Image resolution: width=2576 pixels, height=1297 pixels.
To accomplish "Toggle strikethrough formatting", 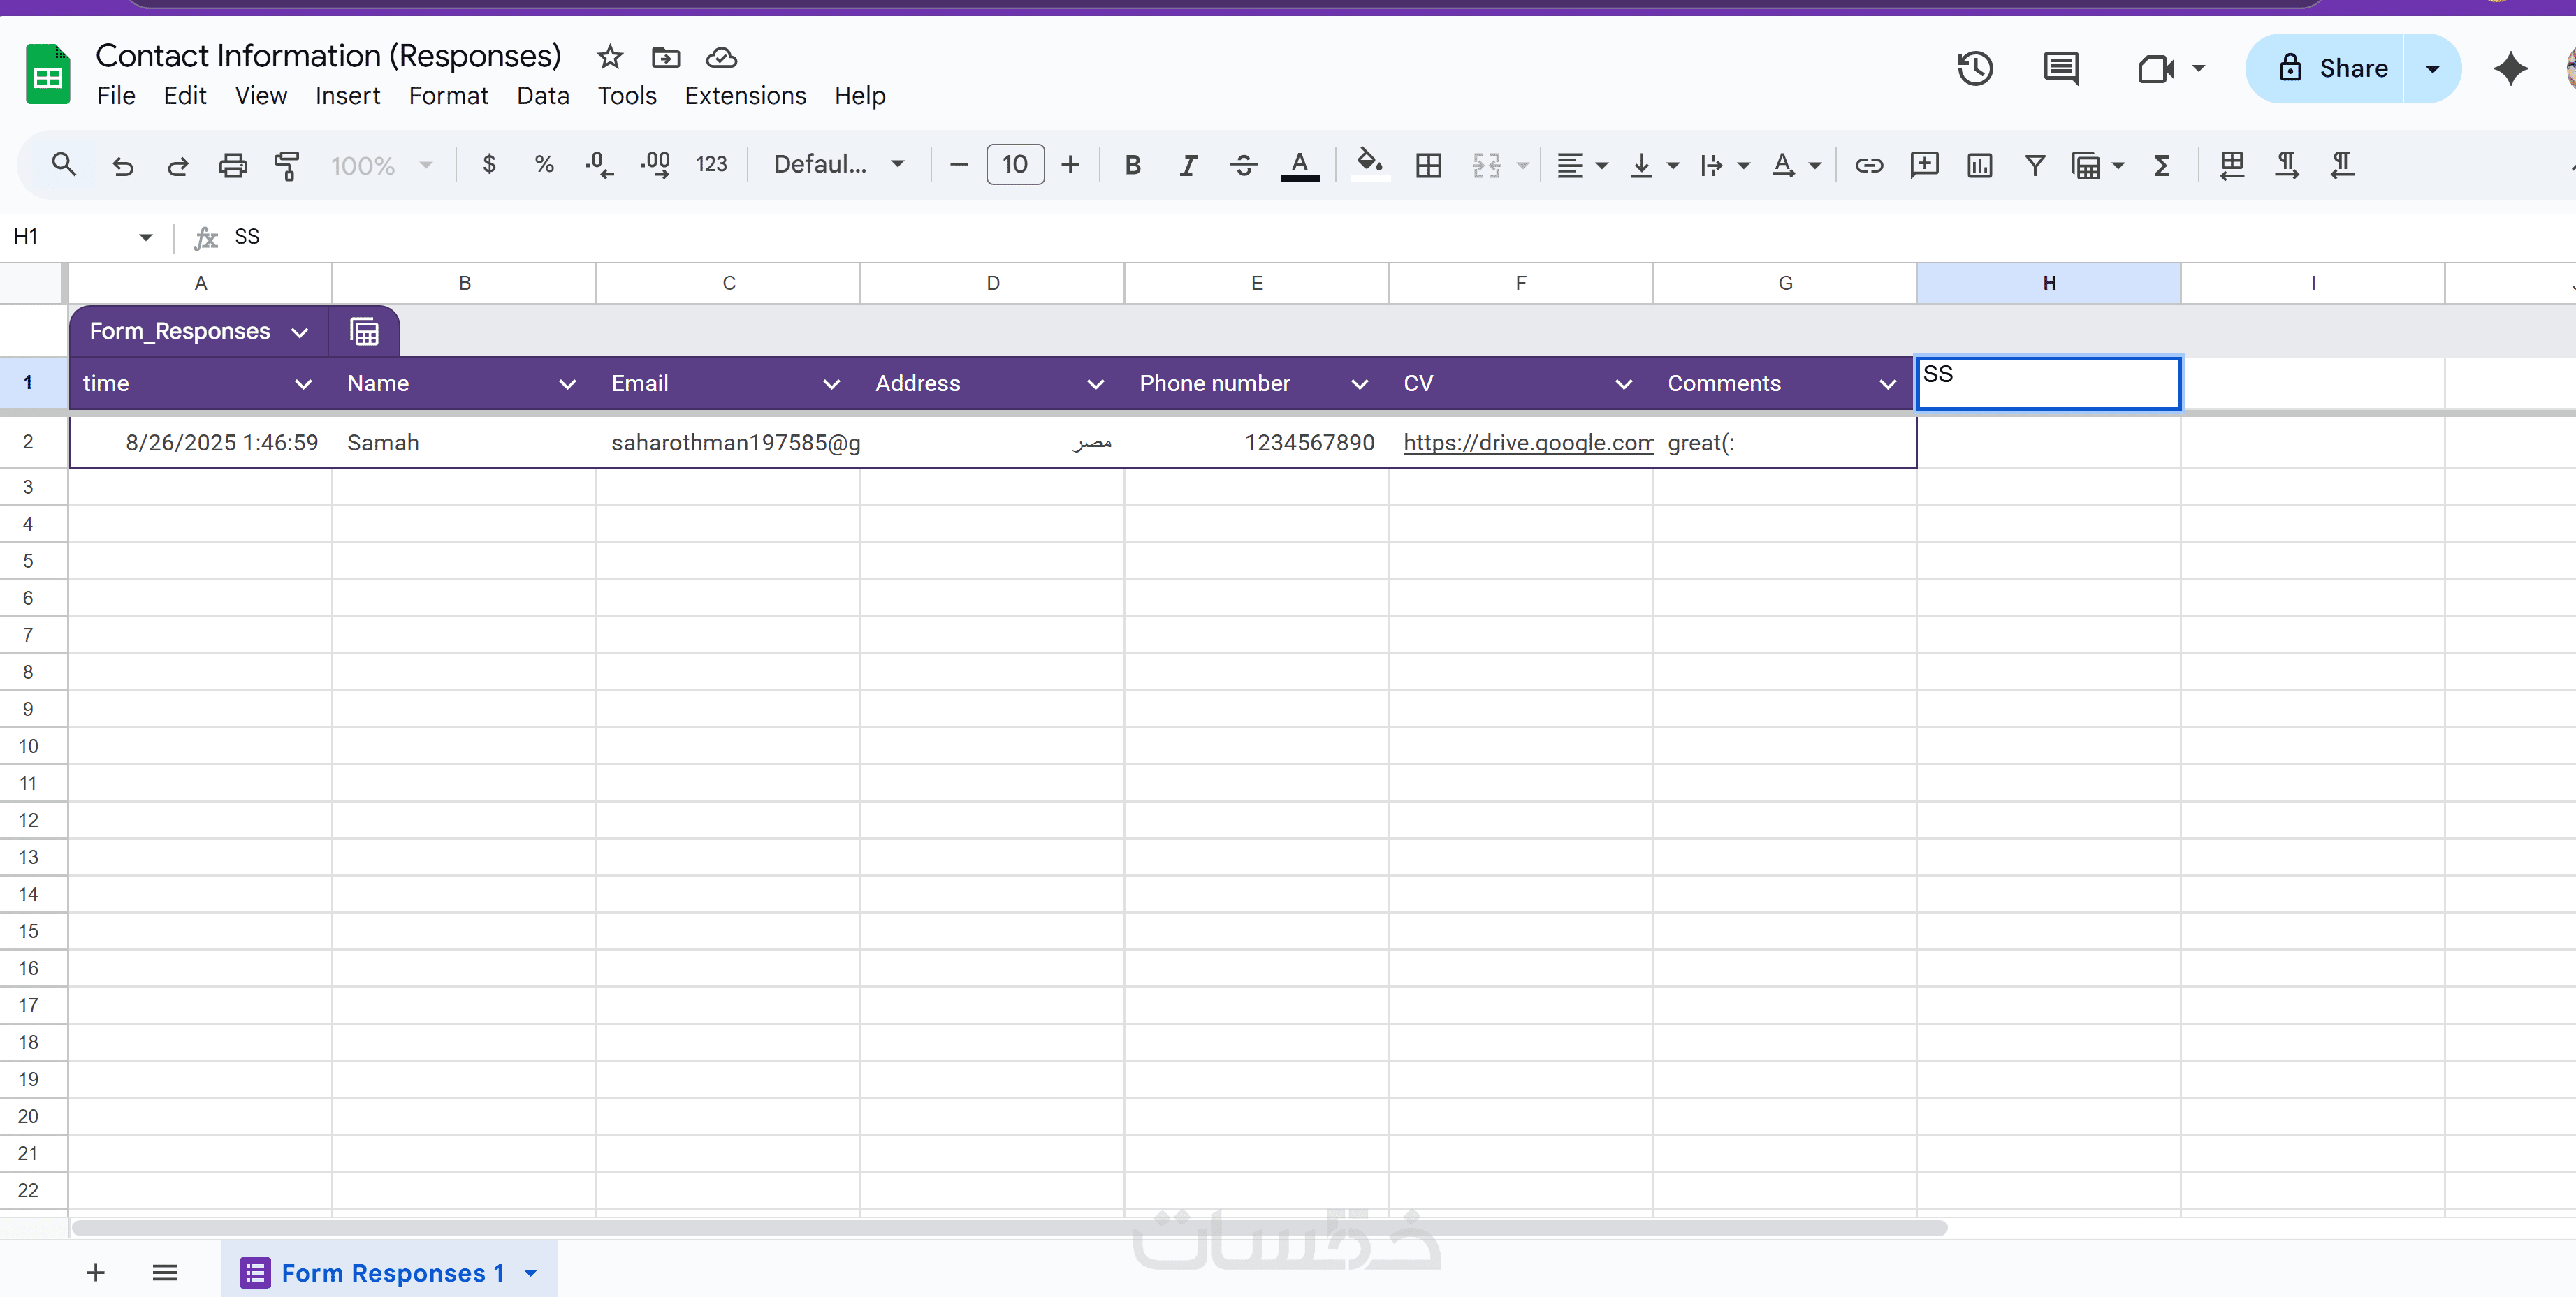I will coord(1243,165).
